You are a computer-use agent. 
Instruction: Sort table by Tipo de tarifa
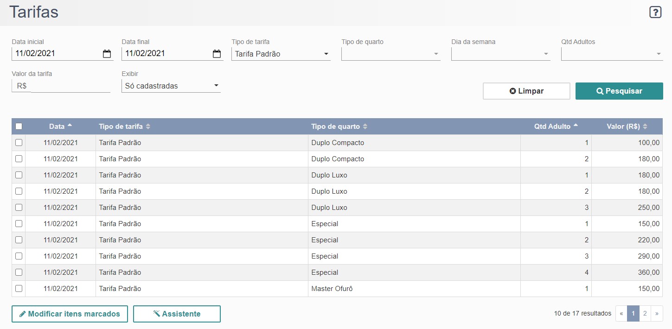(x=148, y=127)
